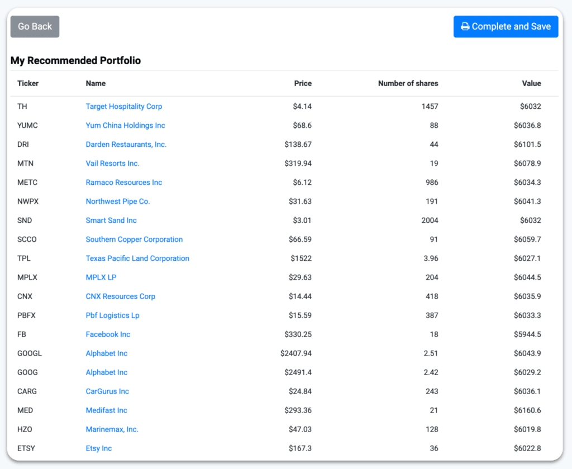572x469 pixels.
Task: Open the CarGurus Inc link
Action: click(x=107, y=391)
